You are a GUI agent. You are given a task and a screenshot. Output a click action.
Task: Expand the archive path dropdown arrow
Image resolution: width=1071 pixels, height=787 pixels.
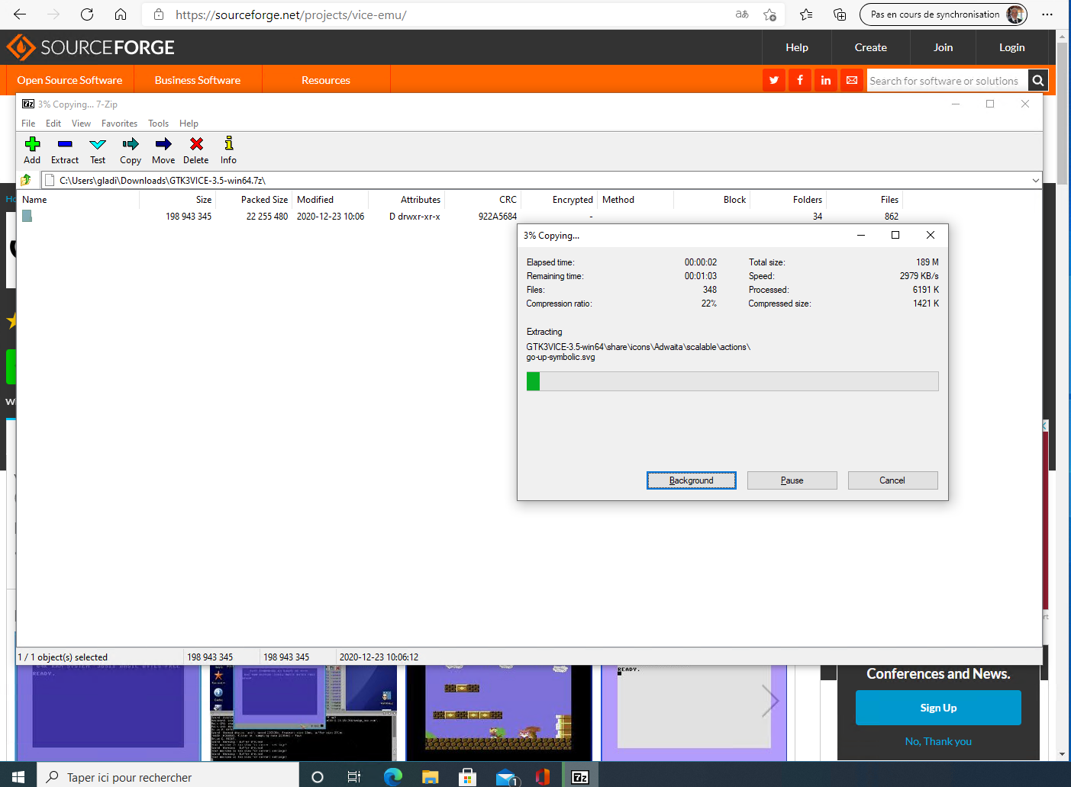1035,181
